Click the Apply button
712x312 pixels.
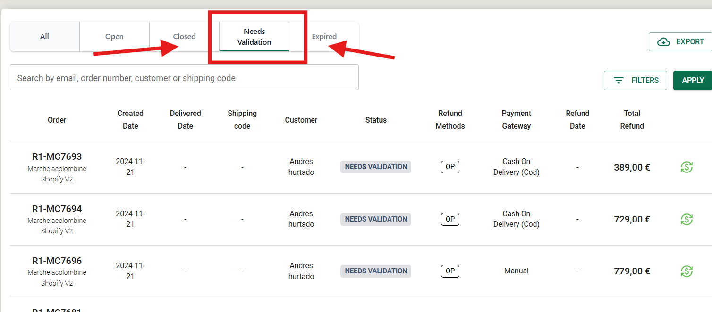tap(693, 80)
